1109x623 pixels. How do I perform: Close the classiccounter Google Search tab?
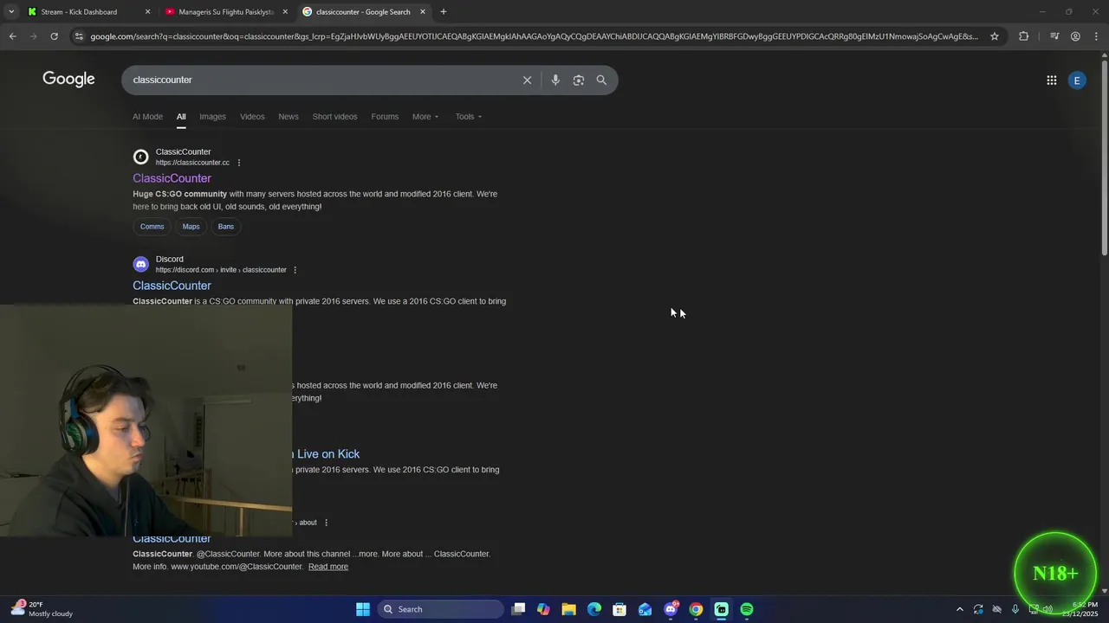click(x=423, y=12)
